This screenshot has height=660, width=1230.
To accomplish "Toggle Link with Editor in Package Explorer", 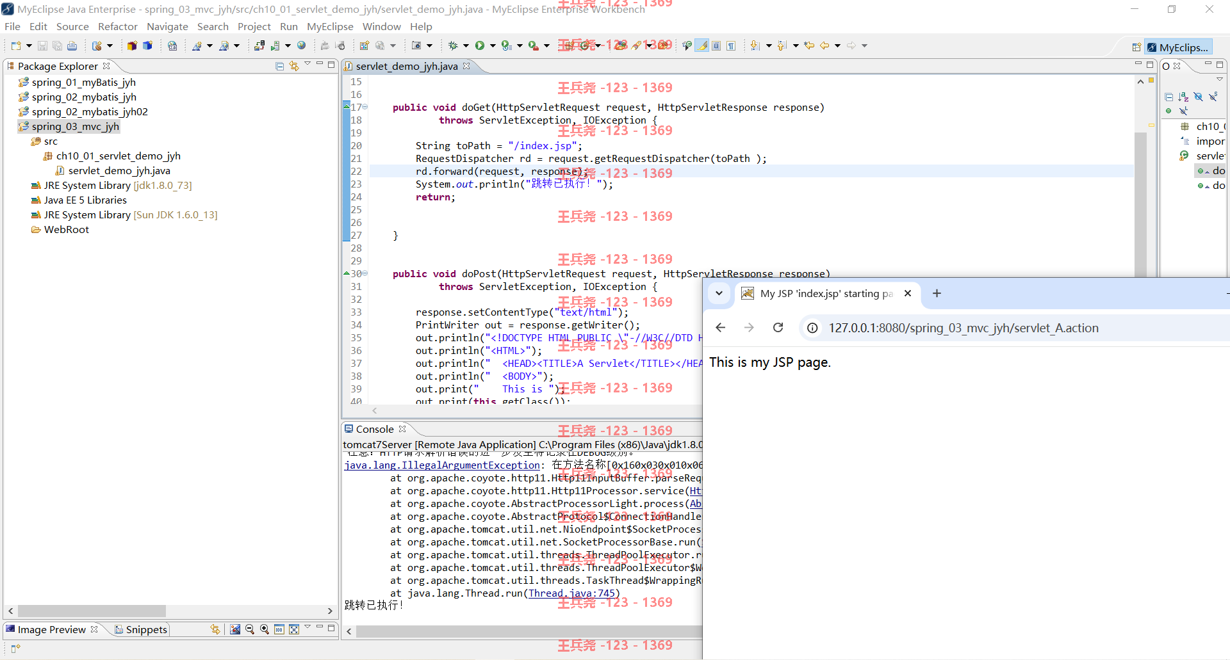I will pos(294,66).
